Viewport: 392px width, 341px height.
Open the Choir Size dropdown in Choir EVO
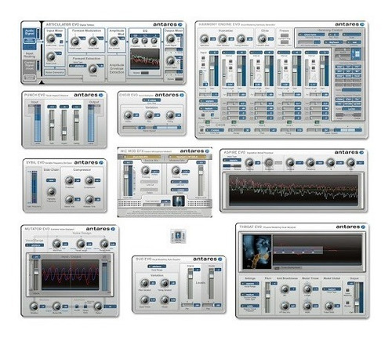pyautogui.click(x=151, y=100)
